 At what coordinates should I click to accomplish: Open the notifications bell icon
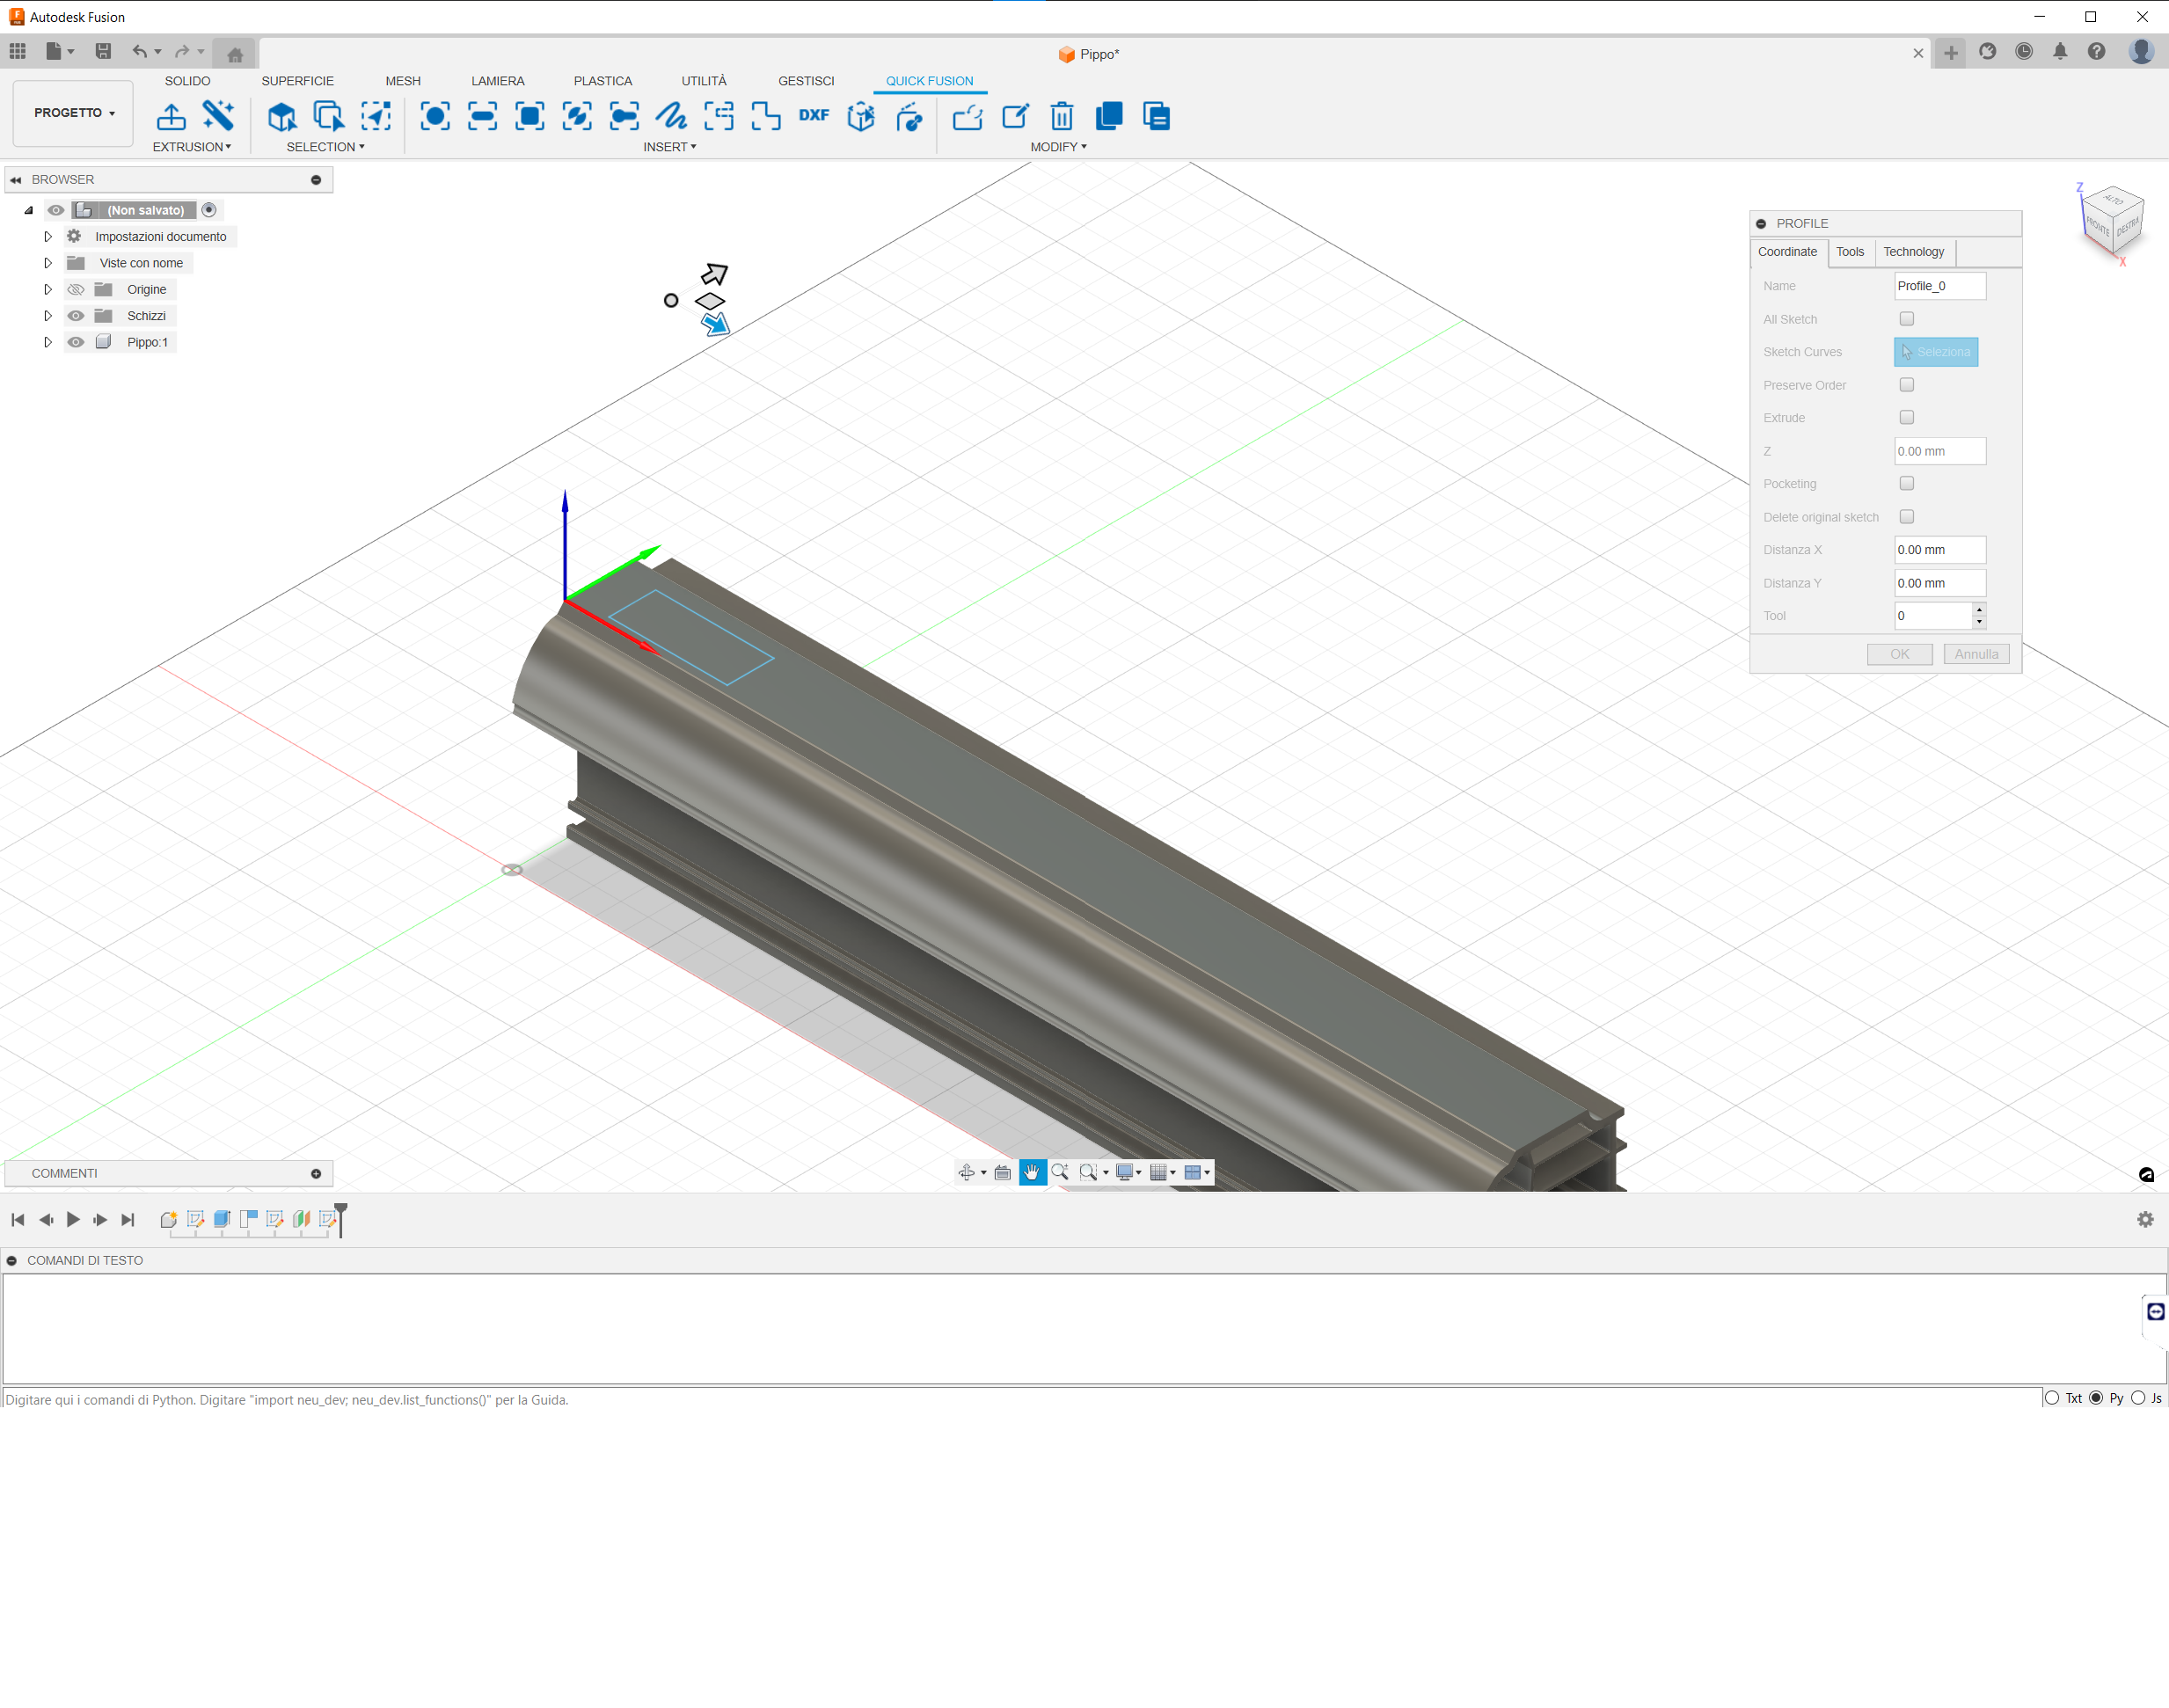click(x=2060, y=52)
